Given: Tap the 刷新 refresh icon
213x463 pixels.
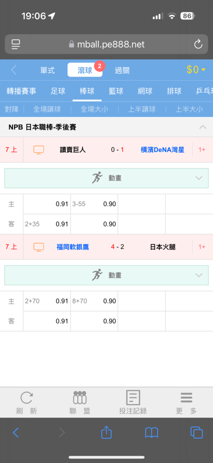Looking at the screenshot, I should pos(26,397).
